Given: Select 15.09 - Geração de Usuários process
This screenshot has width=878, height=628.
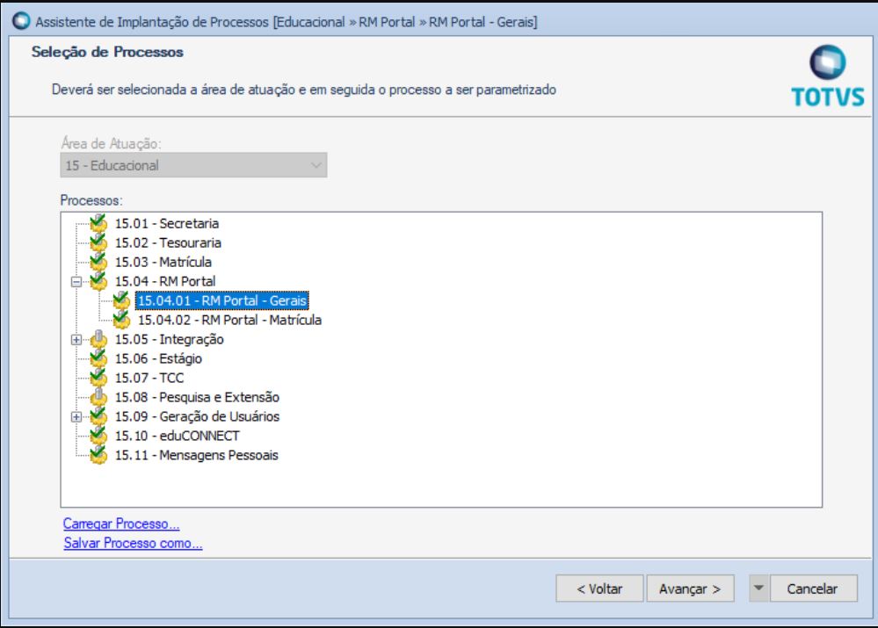Looking at the screenshot, I should (197, 416).
